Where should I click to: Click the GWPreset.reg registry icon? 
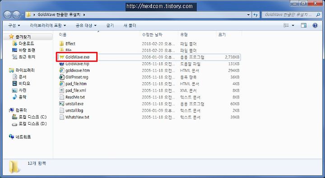(x=61, y=77)
